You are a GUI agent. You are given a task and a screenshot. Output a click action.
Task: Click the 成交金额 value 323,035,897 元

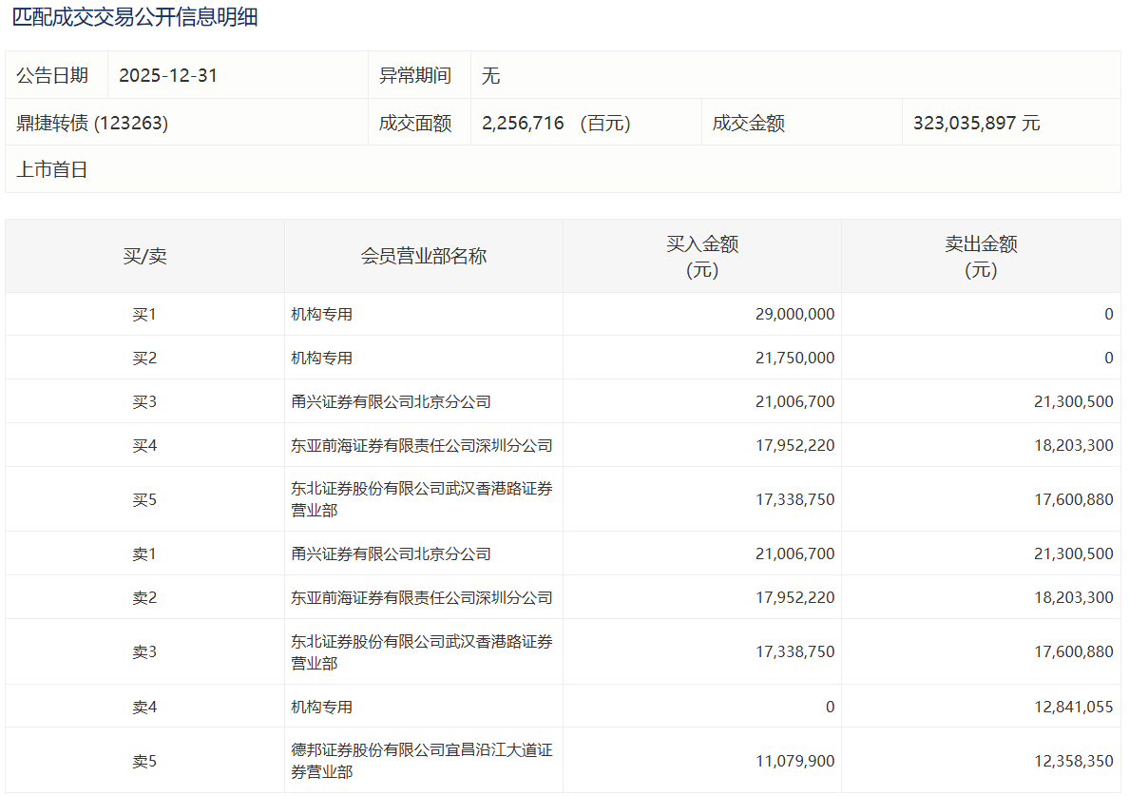pos(976,123)
